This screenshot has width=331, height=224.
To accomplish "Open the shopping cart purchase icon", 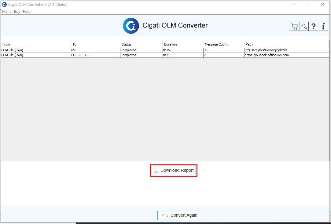I will (x=295, y=26).
